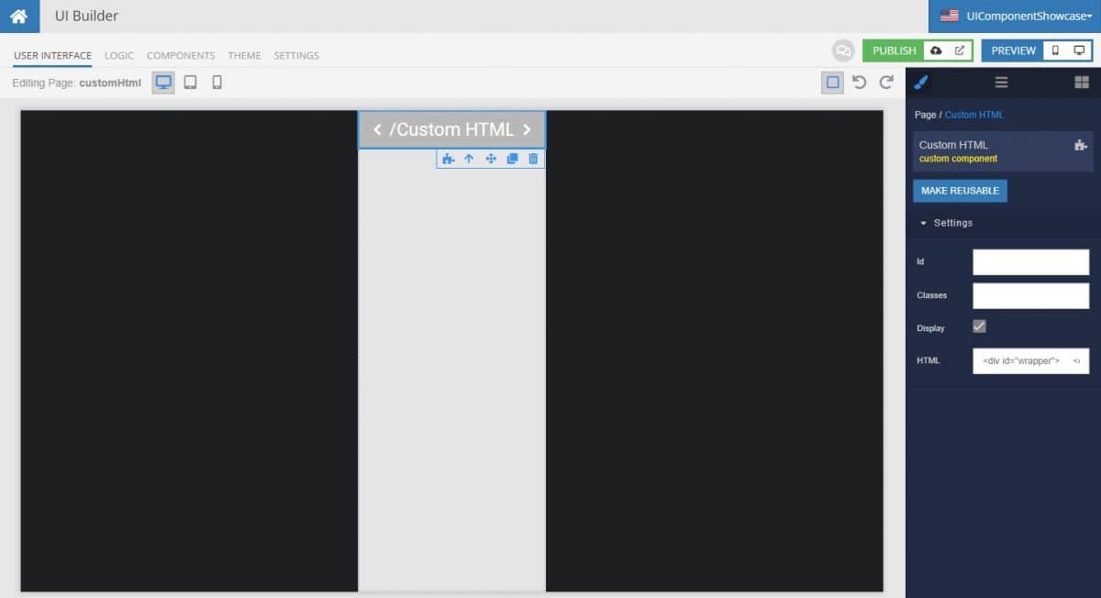
Task: Toggle the Display checkbox
Action: click(x=978, y=326)
